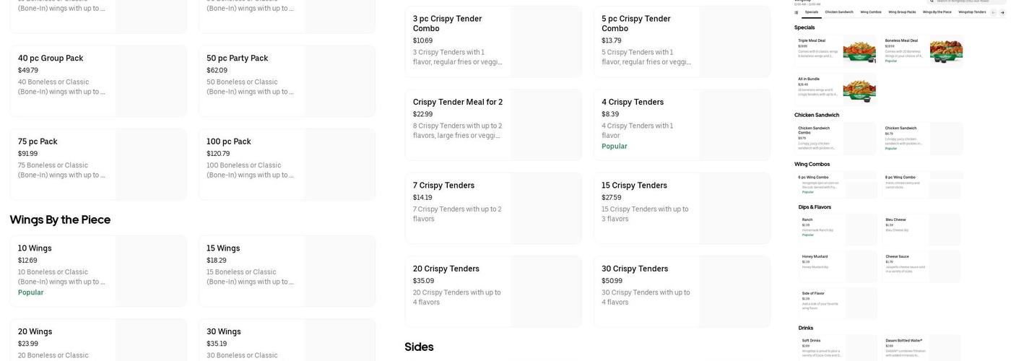Open the Boneless Meal Deal food photo
This screenshot has width=1011, height=361.
click(946, 51)
